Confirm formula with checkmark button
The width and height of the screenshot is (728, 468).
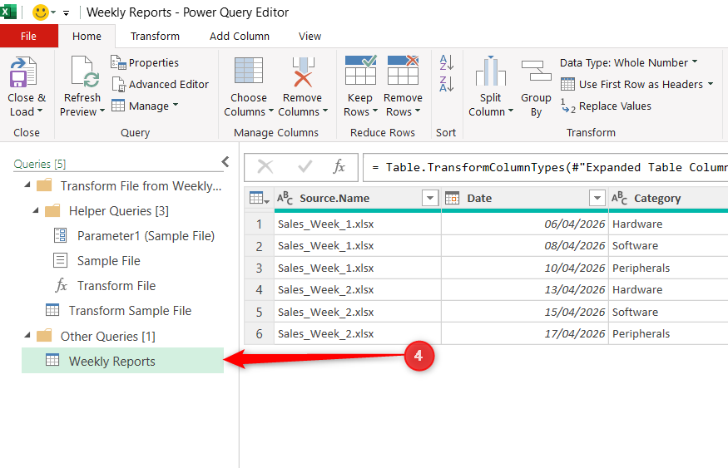(305, 166)
